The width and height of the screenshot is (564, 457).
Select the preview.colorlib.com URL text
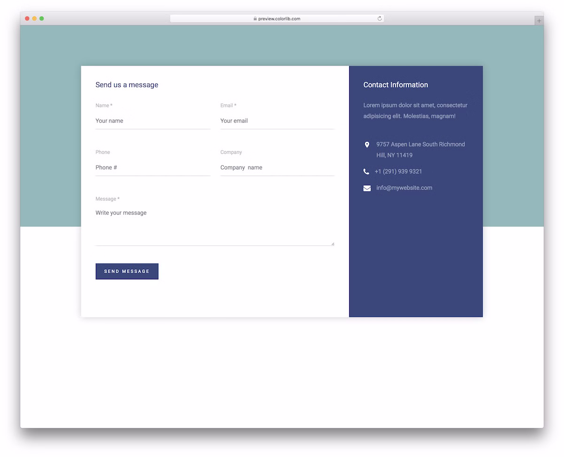(279, 19)
